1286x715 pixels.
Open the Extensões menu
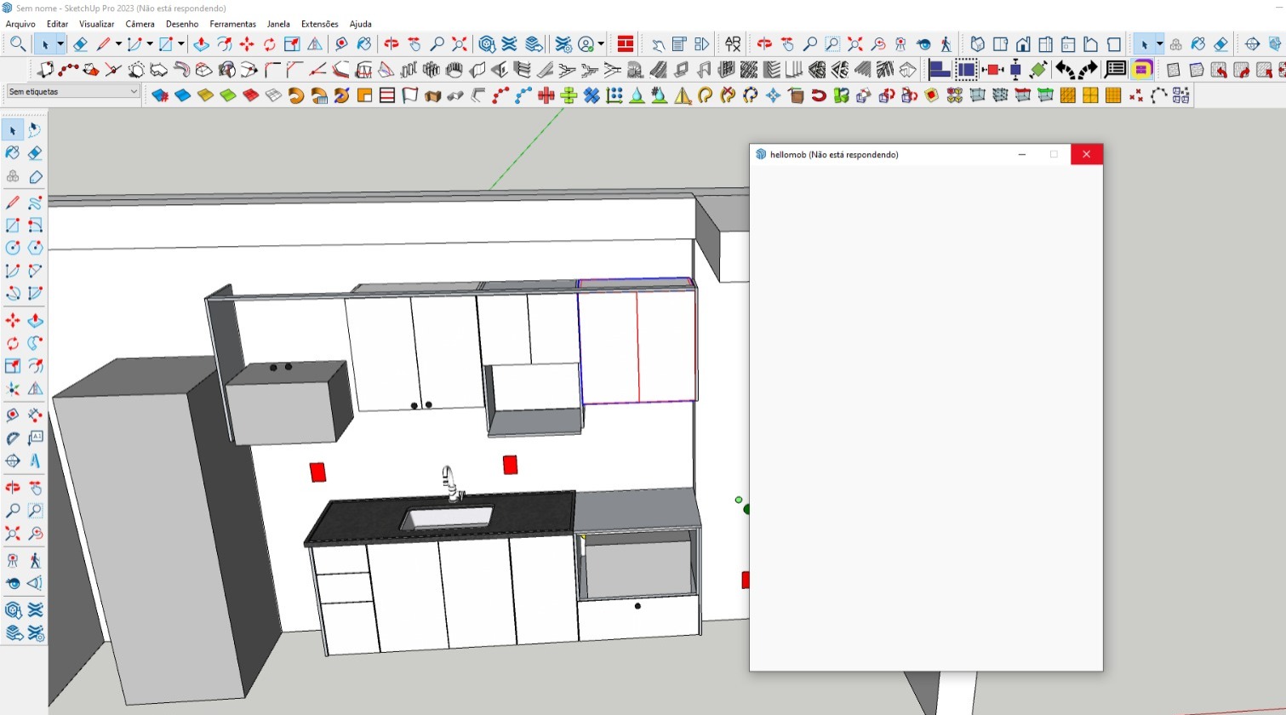(319, 24)
